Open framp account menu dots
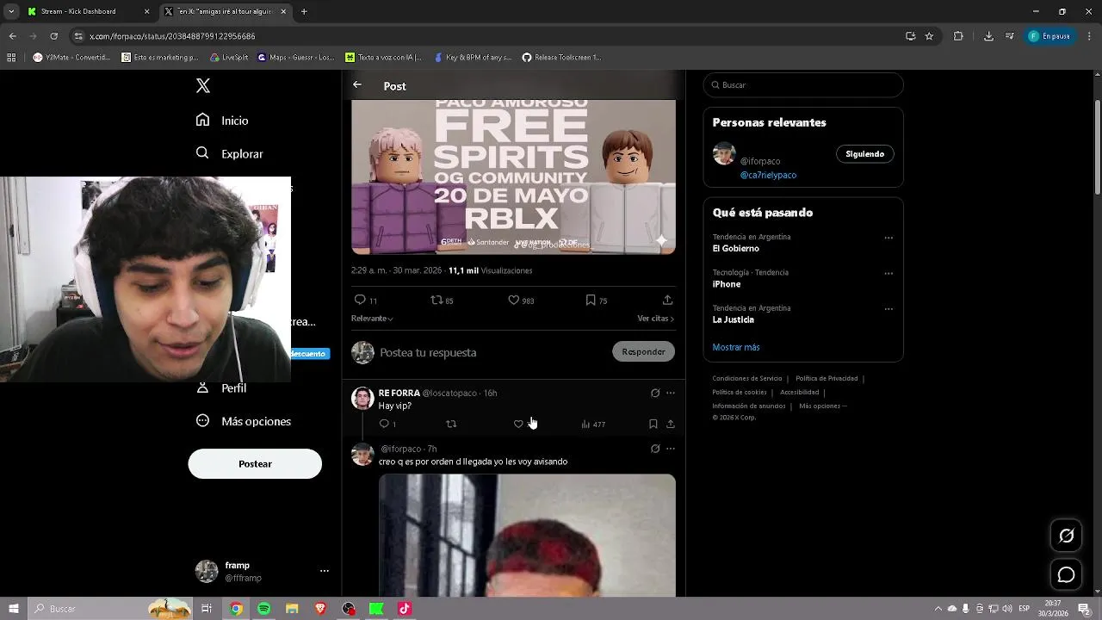Image resolution: width=1102 pixels, height=620 pixels. (325, 571)
